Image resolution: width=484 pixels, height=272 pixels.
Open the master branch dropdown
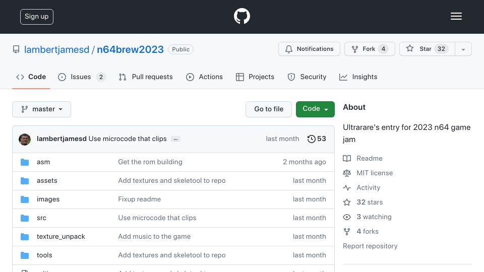click(42, 109)
